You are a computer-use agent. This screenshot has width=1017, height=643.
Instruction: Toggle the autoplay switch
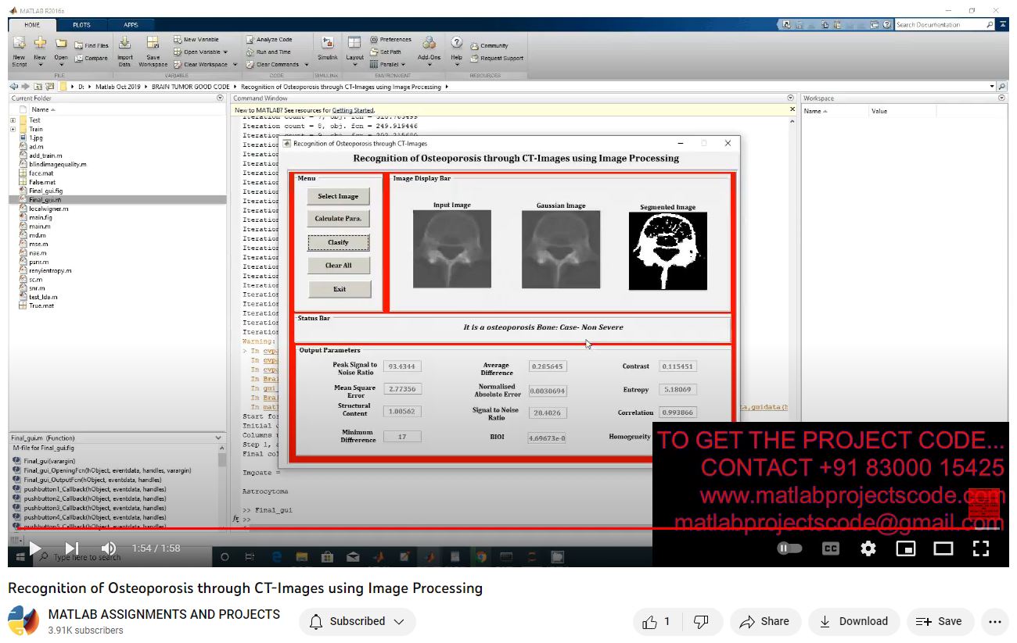point(789,548)
